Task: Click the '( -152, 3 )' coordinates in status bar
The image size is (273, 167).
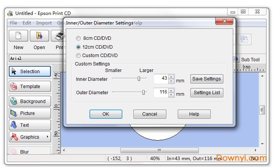Action: coord(120,159)
